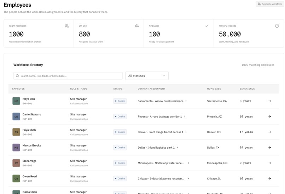Select the name Marcus Brooks
285x194 pixels.
[x=31, y=145]
